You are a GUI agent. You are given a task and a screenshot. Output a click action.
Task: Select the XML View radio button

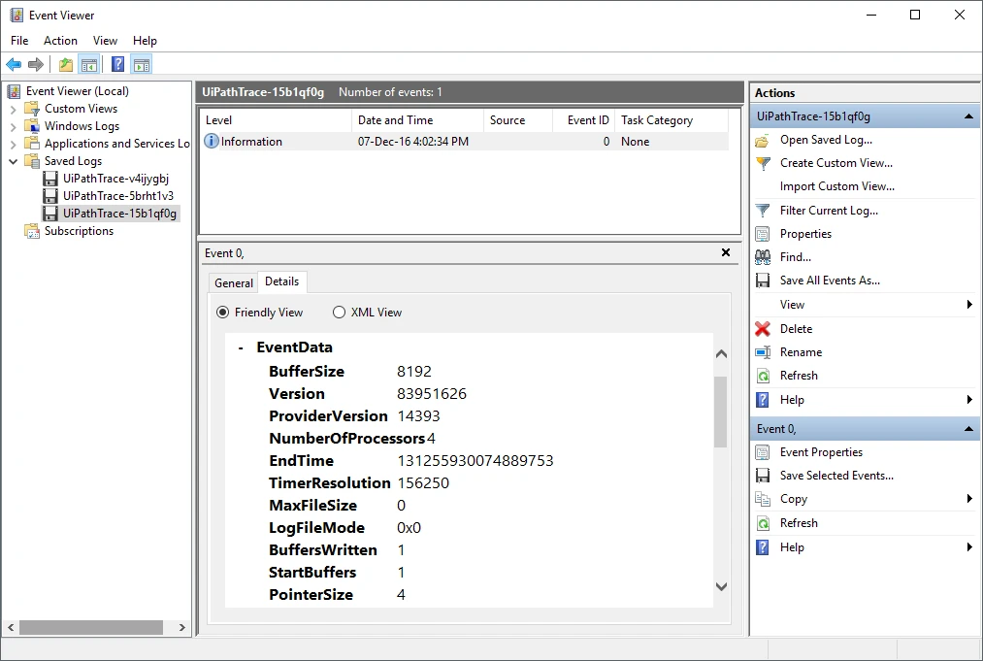[x=340, y=313]
